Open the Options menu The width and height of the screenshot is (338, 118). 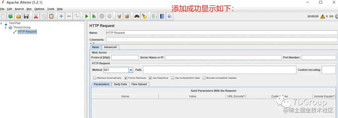(x=39, y=9)
